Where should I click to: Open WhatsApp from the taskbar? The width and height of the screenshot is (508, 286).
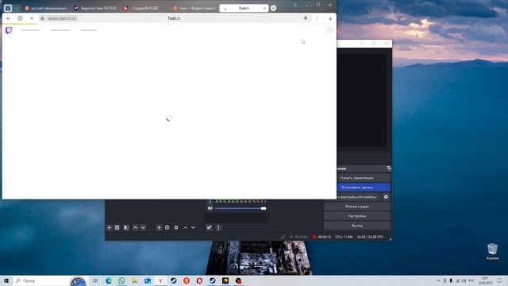(121, 280)
